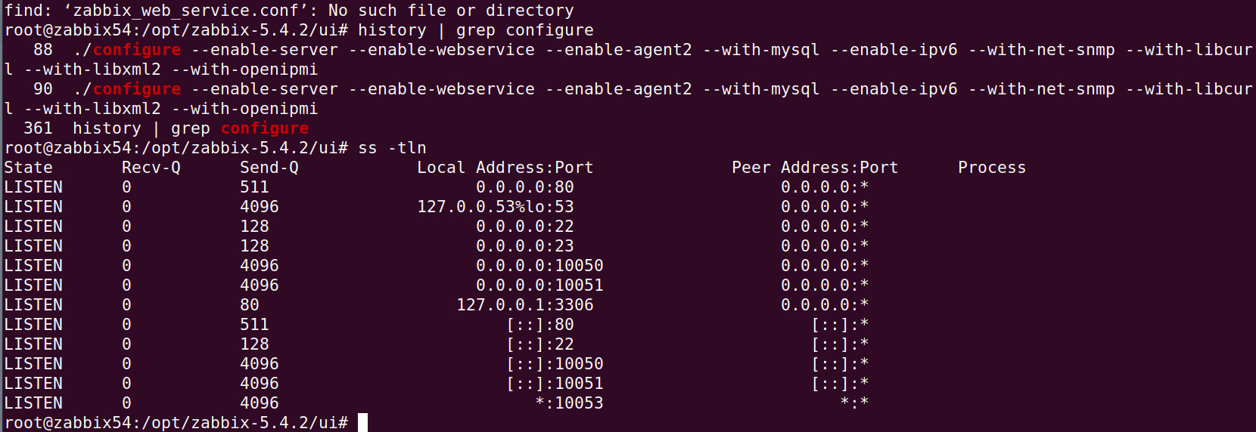Image resolution: width=1256 pixels, height=432 pixels.
Task: Click the 'ss -tln' command text
Action: (x=392, y=148)
